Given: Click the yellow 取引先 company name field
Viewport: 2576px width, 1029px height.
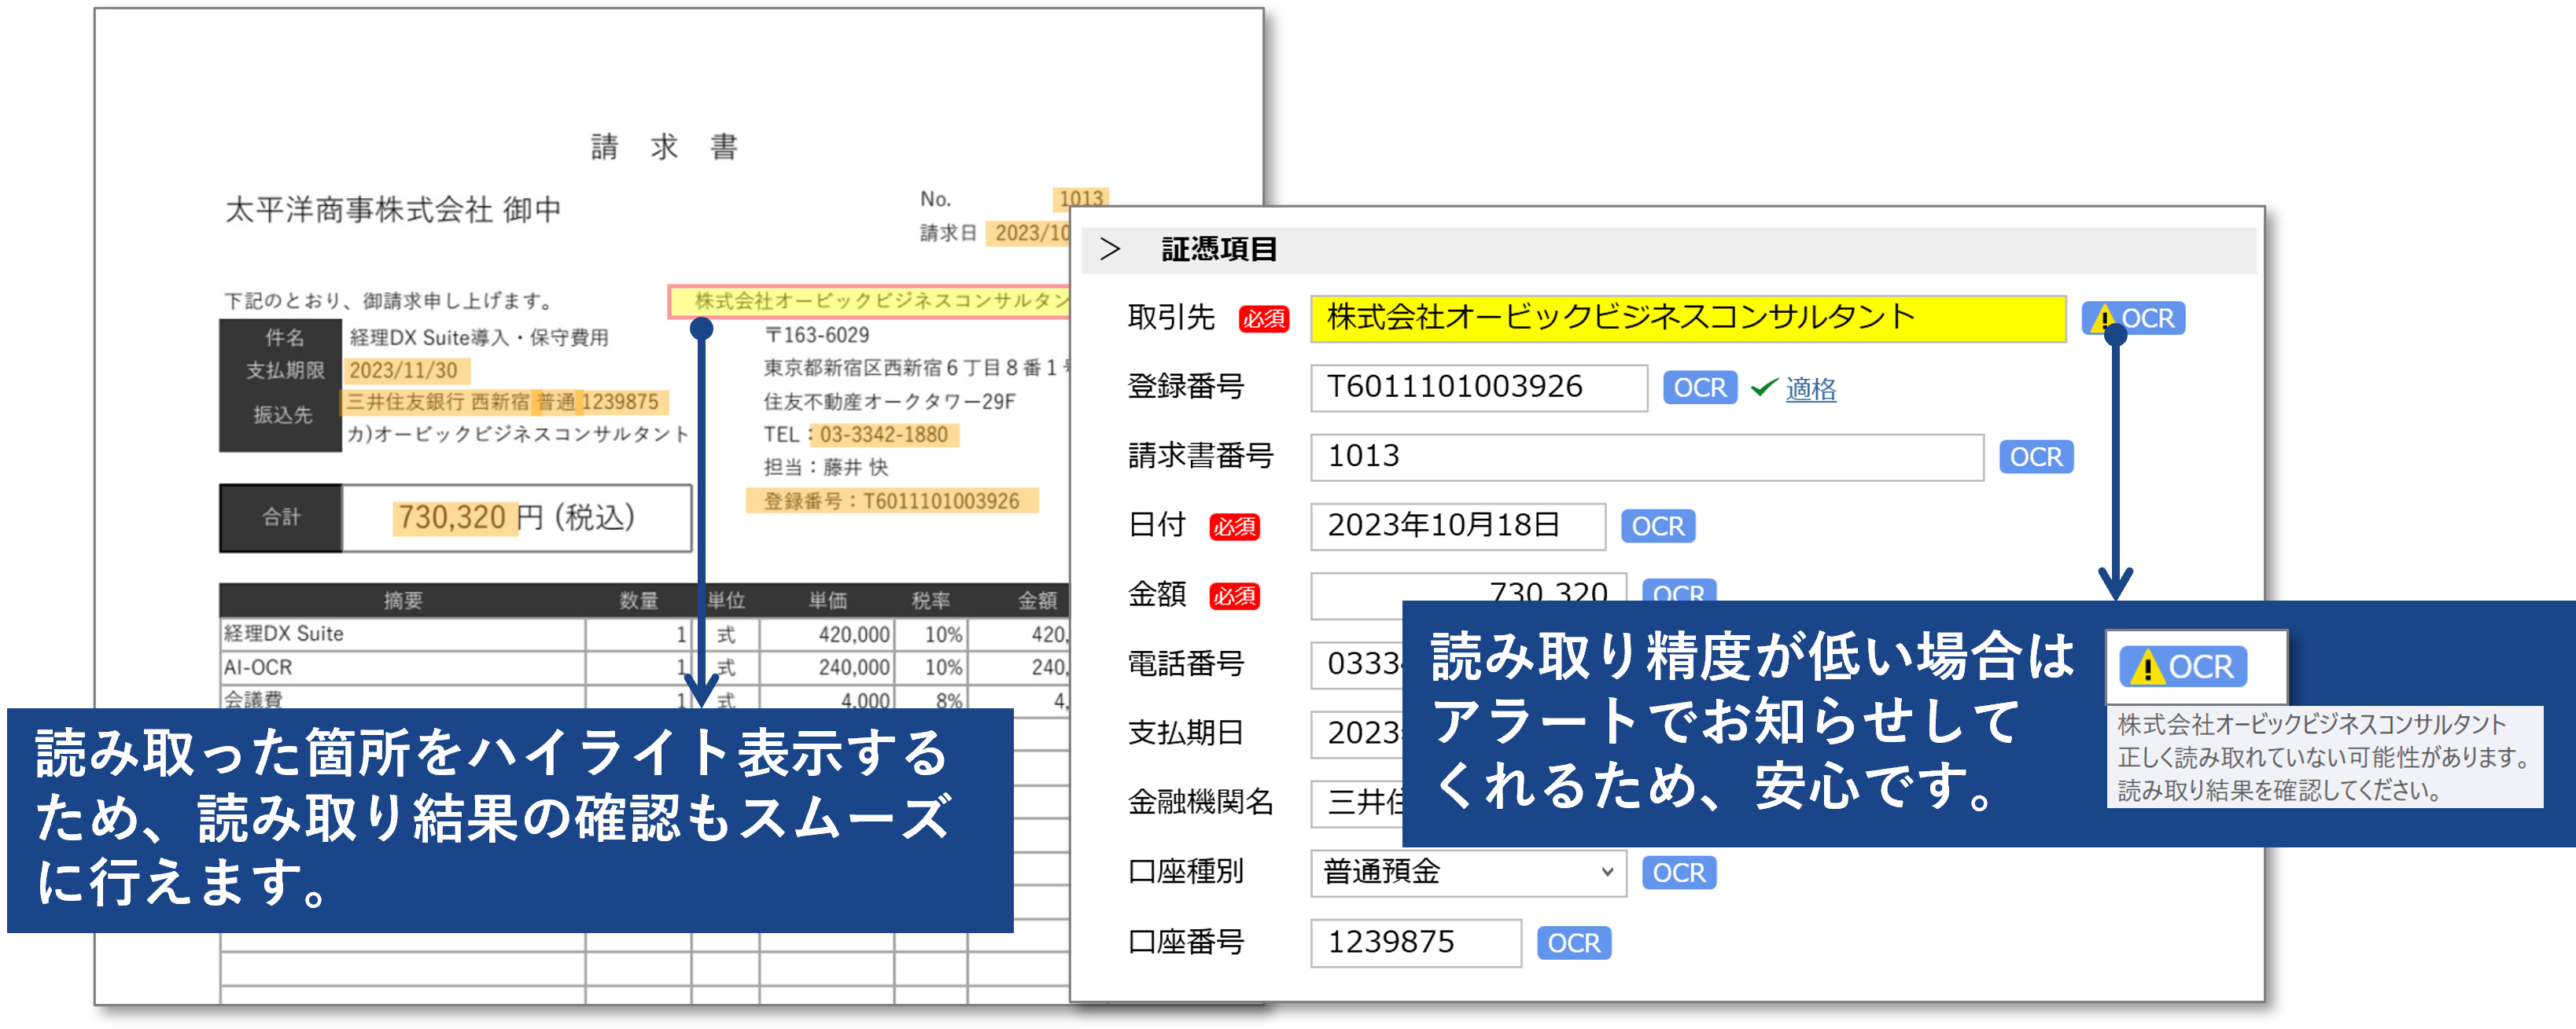Looking at the screenshot, I should coord(1687,318).
